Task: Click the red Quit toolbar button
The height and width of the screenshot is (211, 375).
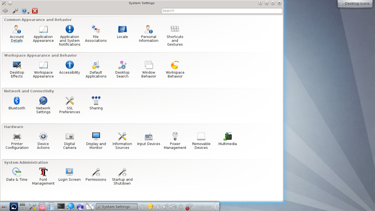Action: click(35, 11)
